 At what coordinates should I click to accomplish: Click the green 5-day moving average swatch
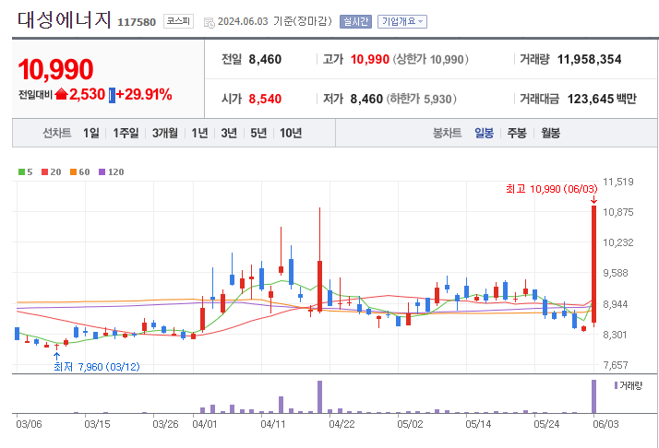point(21,171)
